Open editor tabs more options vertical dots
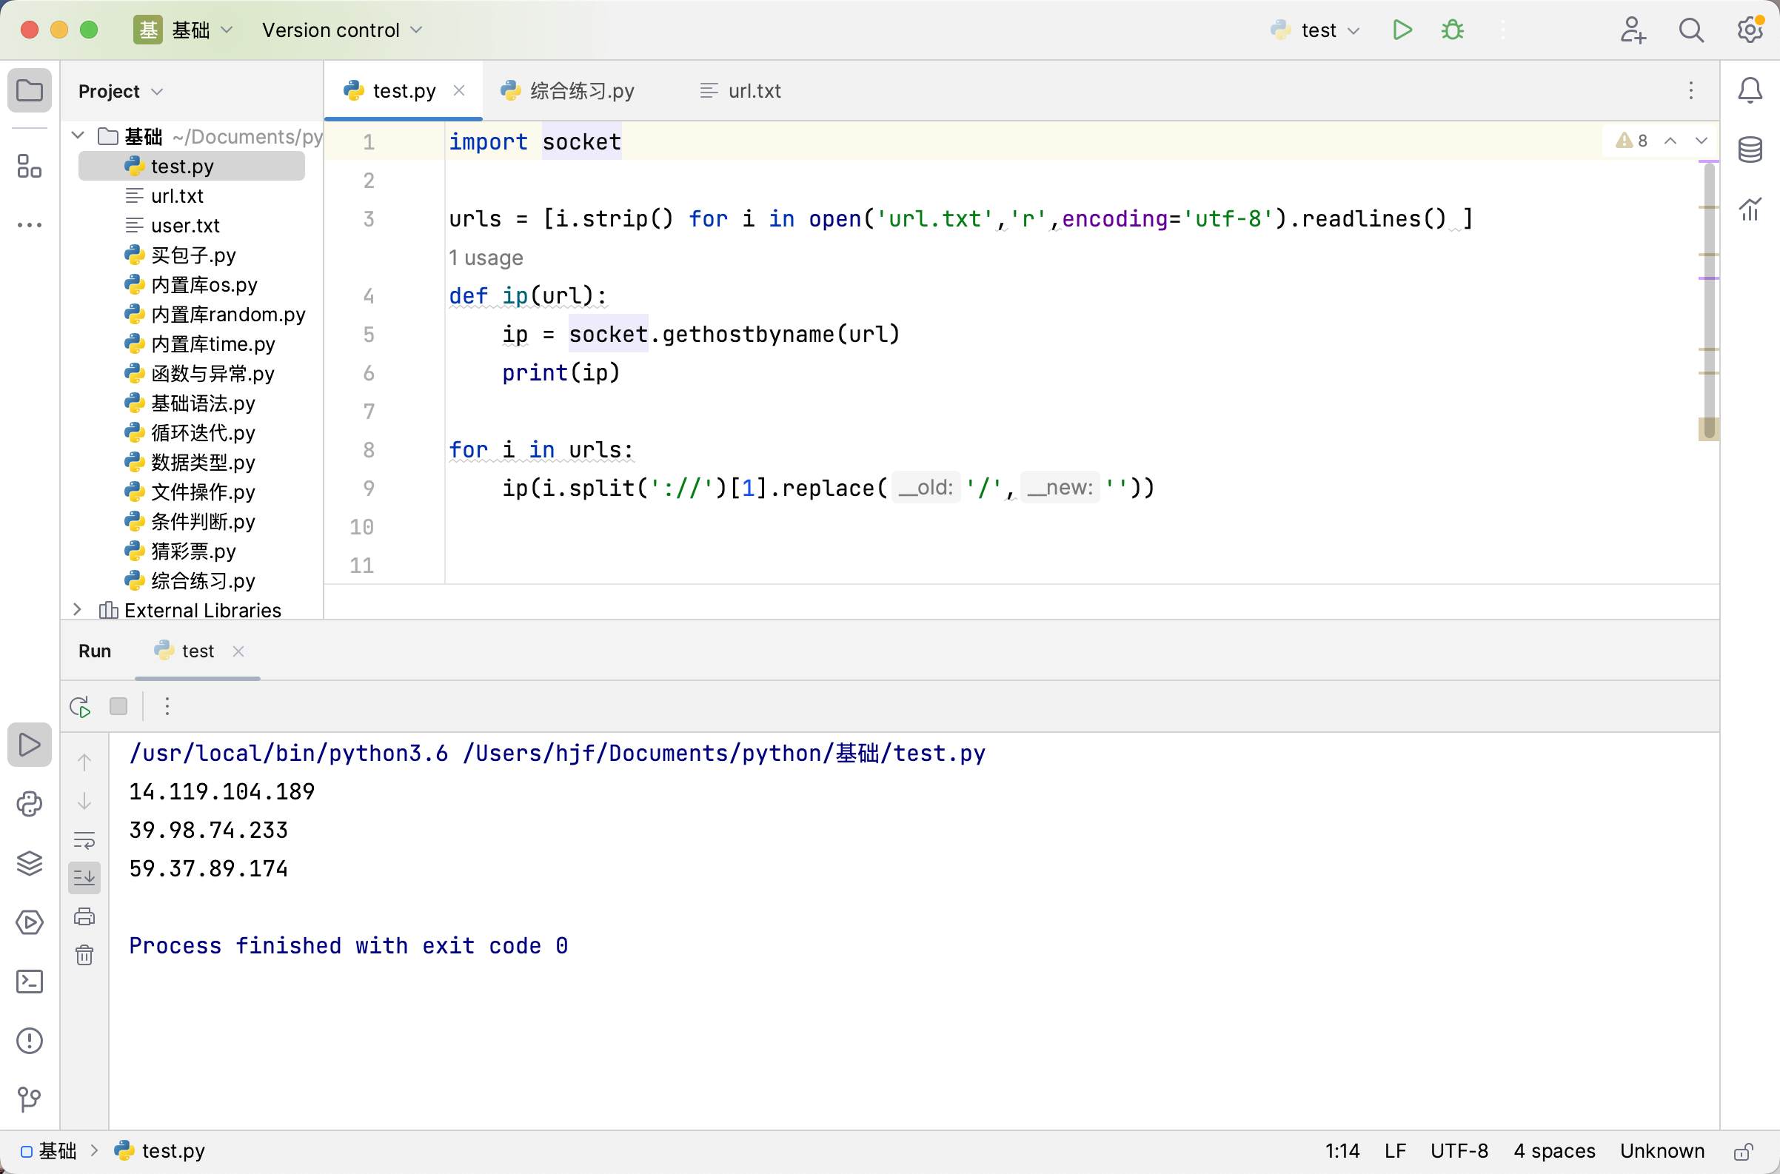The image size is (1780, 1174). tap(1691, 90)
